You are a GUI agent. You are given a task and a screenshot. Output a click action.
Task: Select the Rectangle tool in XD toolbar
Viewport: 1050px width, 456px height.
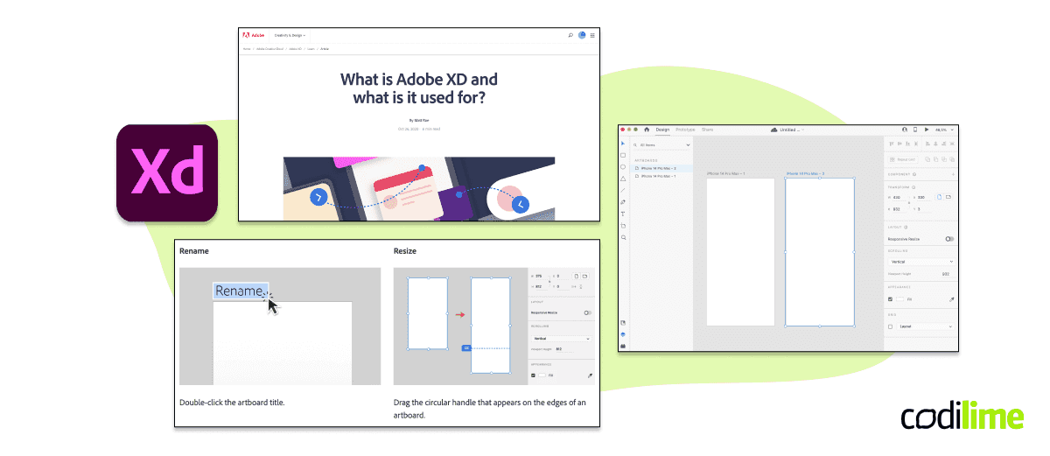coord(623,155)
